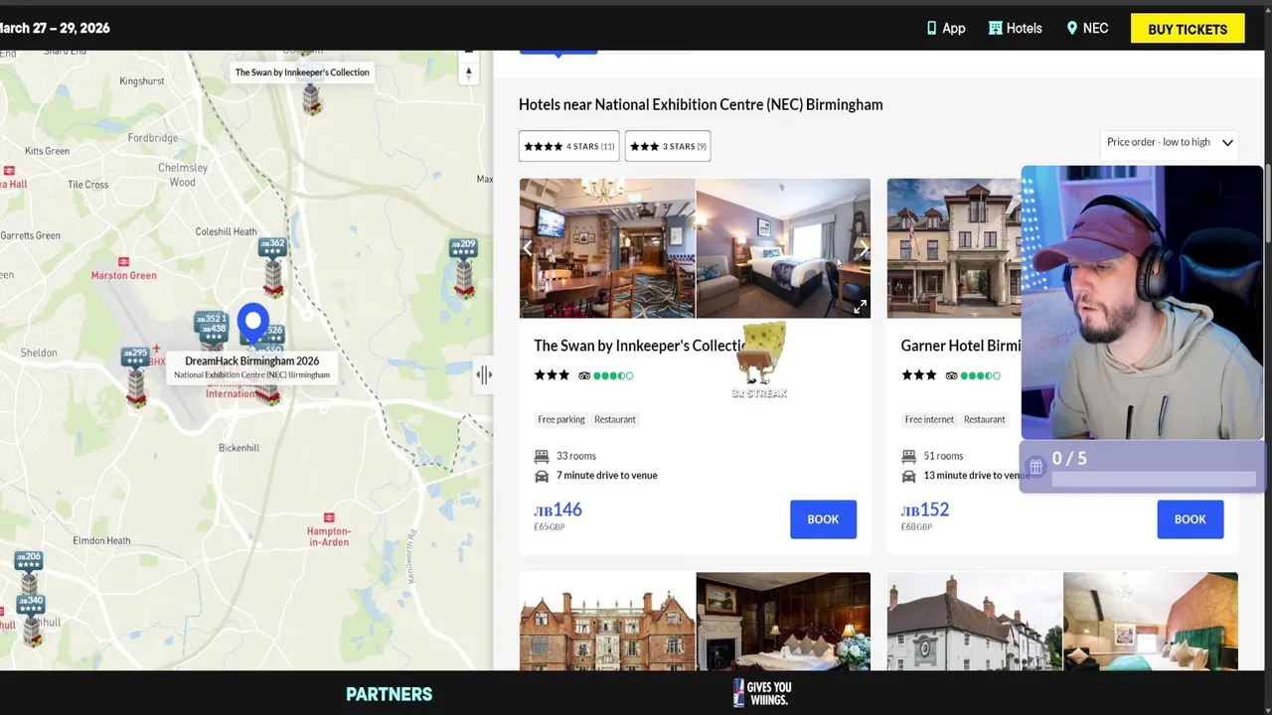
Task: Click the car icon beside 7 minute drive
Action: tap(542, 476)
